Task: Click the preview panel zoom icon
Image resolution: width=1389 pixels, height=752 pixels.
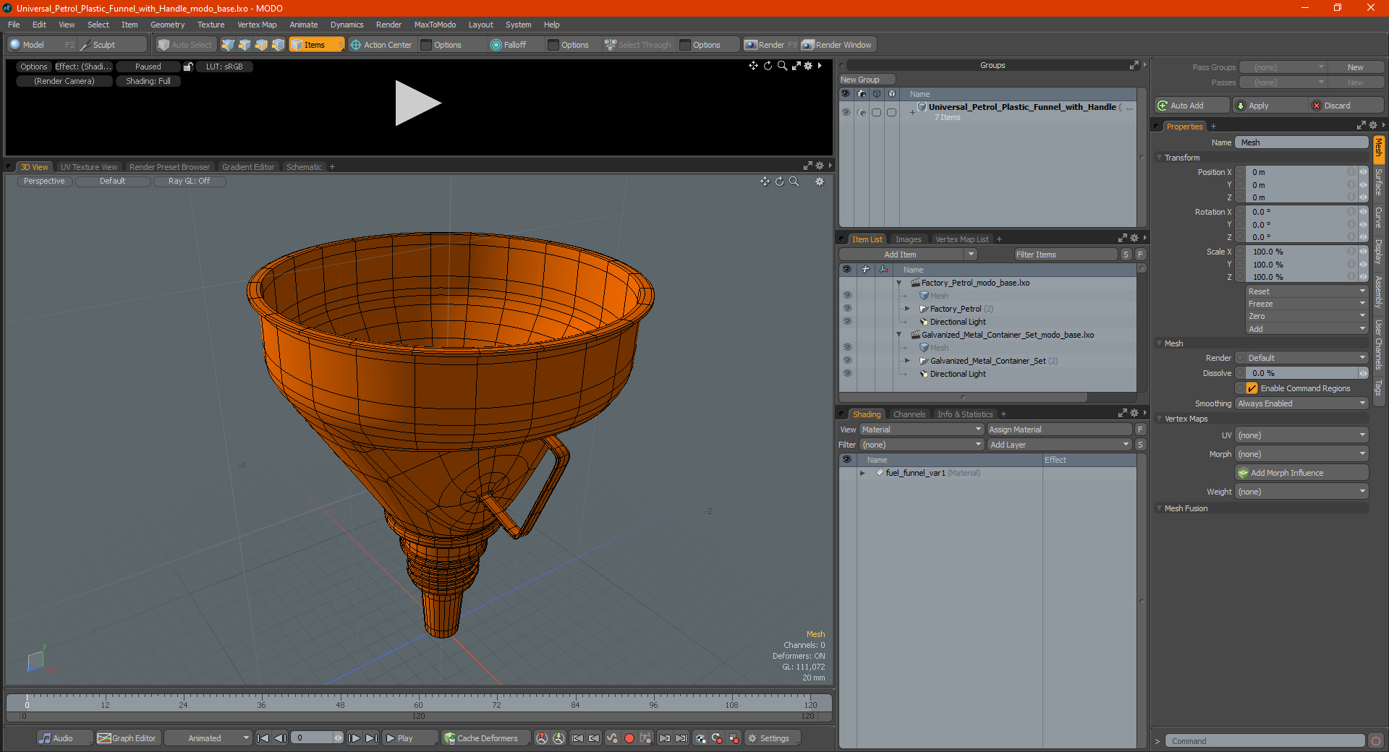Action: coord(782,66)
